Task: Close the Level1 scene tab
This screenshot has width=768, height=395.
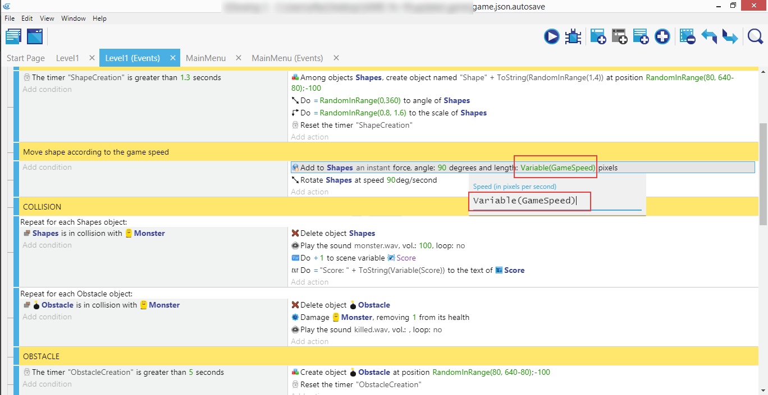Action: [x=92, y=58]
